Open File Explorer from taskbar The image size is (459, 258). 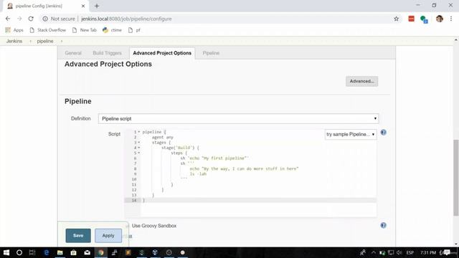click(60, 252)
